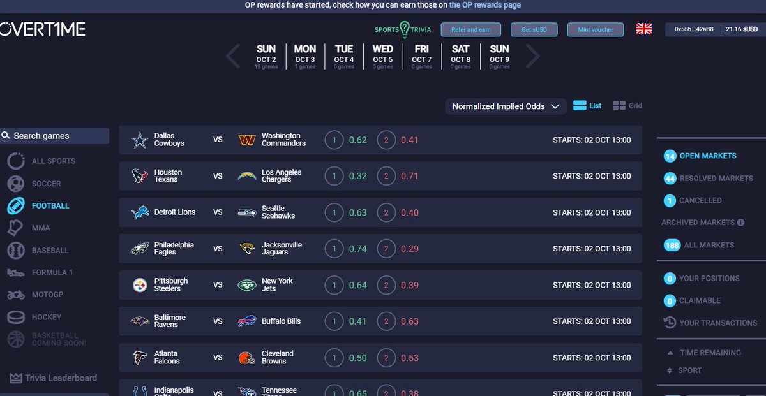Click the Dallas Cowboys star logo
This screenshot has height=396, width=766.
pyautogui.click(x=140, y=140)
